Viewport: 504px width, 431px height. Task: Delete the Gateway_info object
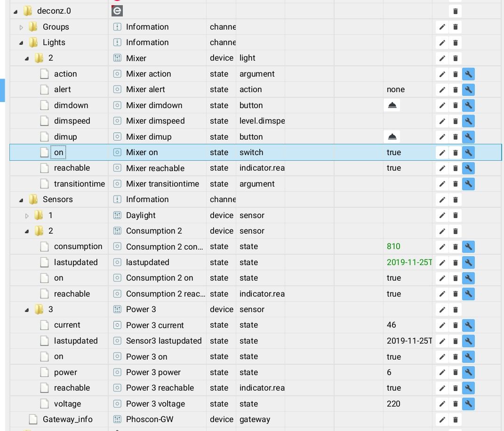[x=455, y=419]
